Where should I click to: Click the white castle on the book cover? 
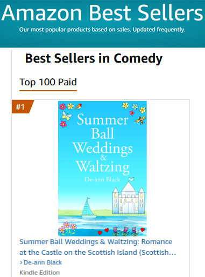[129, 198]
